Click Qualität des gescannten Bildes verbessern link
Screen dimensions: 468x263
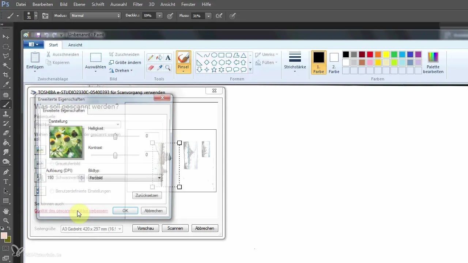point(71,211)
